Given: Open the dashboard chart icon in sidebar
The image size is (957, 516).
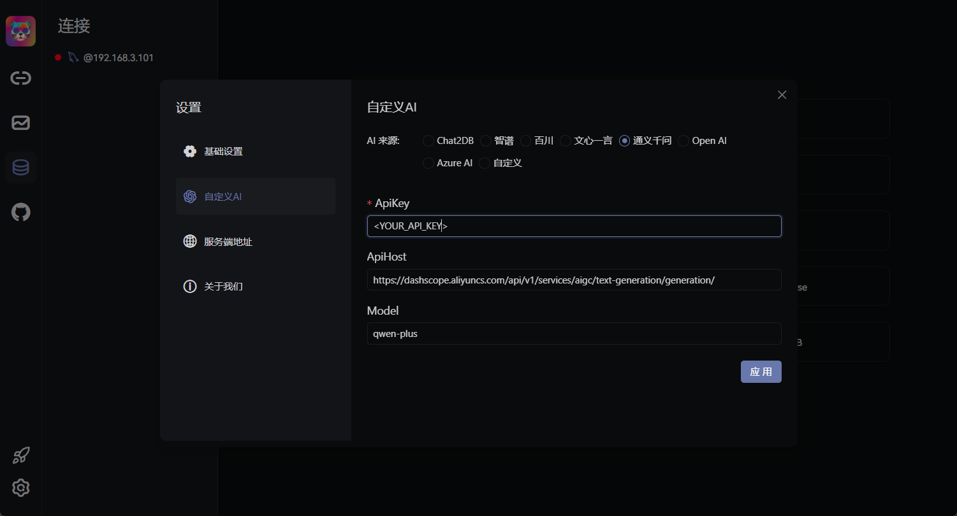Looking at the screenshot, I should [20, 123].
